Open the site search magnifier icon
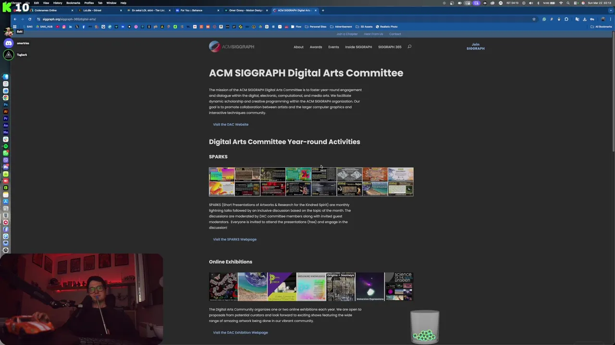Image resolution: width=615 pixels, height=345 pixels. 409,46
